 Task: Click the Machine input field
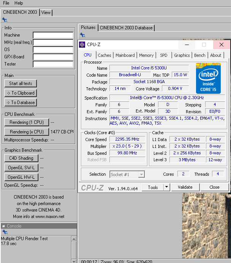pyautogui.click(x=53, y=35)
